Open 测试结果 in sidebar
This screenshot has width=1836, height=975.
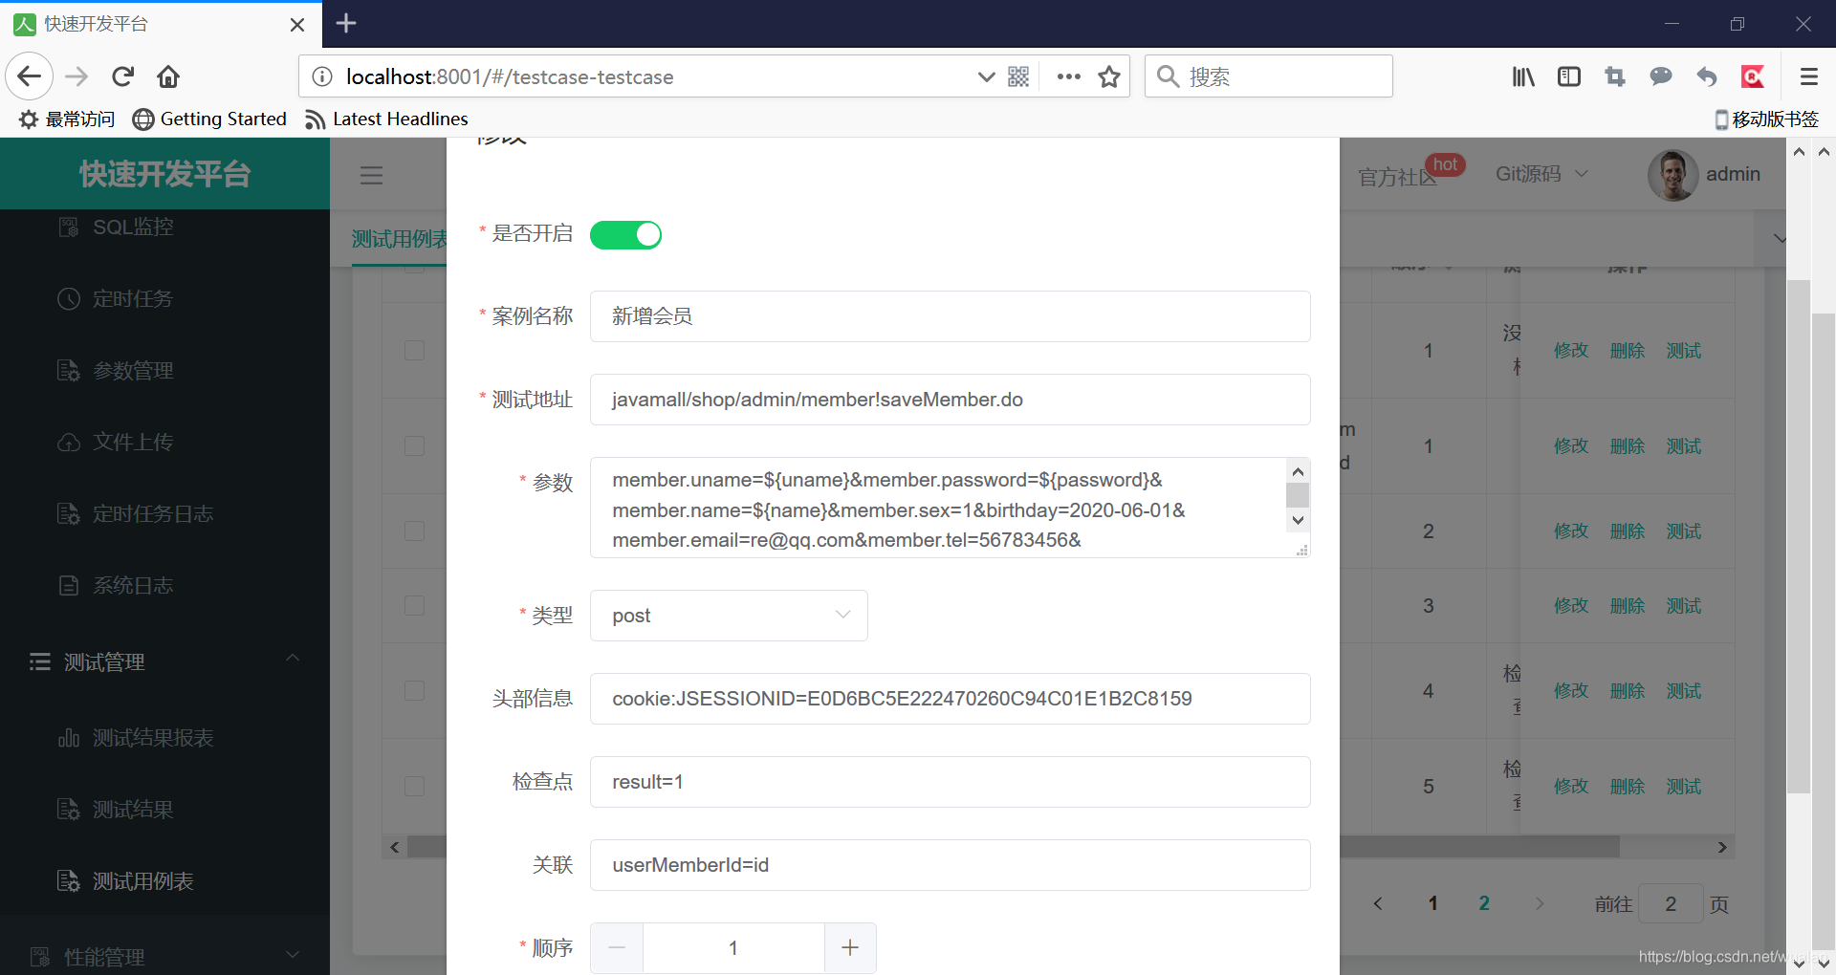tap(133, 810)
